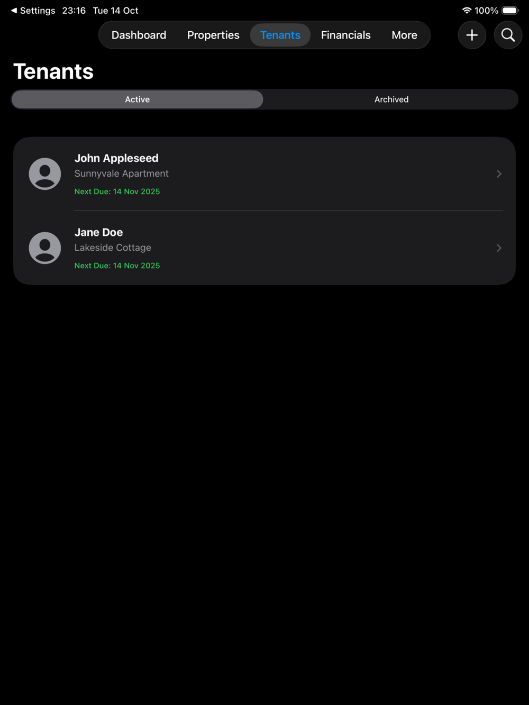The height and width of the screenshot is (705, 529).
Task: Go to the Dashboard tab
Action: [x=139, y=35]
